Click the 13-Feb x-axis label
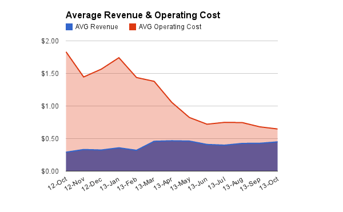Viewport: 343px width, 212px height. tap(127, 184)
